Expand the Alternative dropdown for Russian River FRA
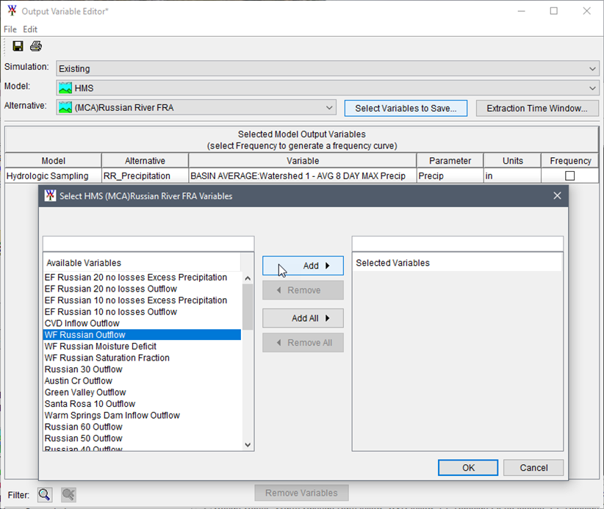Image resolution: width=604 pixels, height=509 pixels. pyautogui.click(x=328, y=107)
